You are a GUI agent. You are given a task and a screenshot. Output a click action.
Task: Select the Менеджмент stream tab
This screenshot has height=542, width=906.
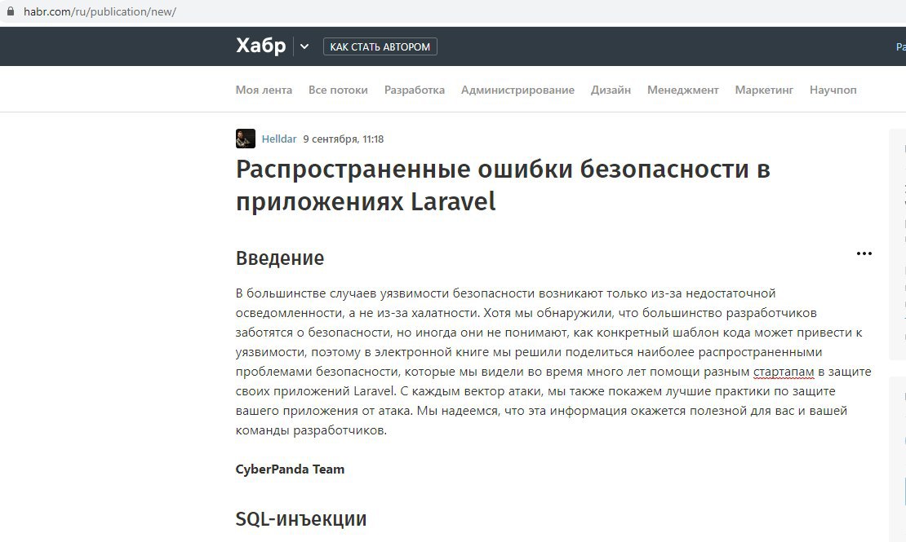[x=683, y=90]
